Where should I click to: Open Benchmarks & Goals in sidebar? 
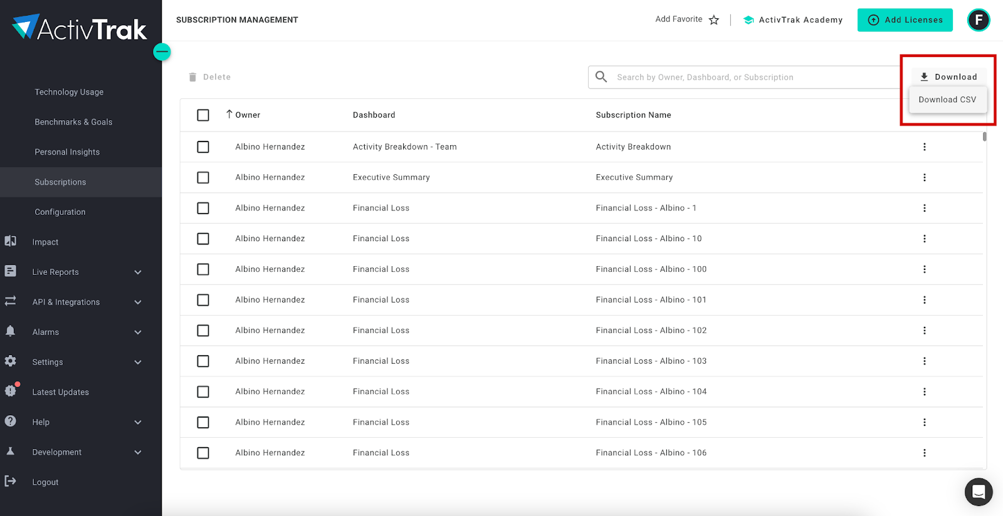click(x=73, y=122)
